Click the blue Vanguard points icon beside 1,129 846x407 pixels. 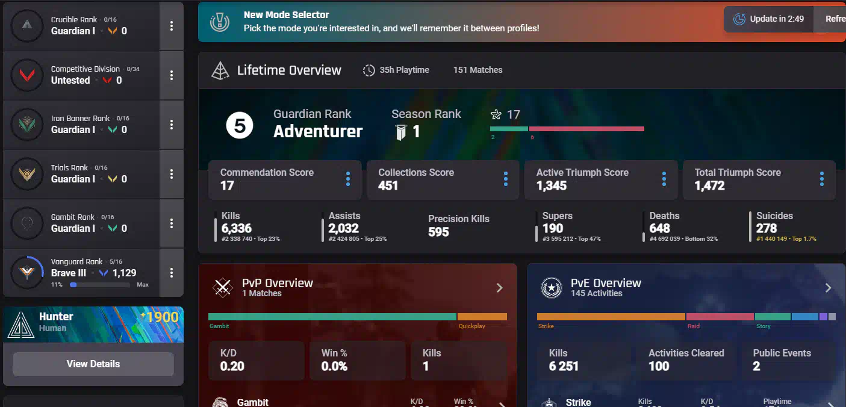104,273
